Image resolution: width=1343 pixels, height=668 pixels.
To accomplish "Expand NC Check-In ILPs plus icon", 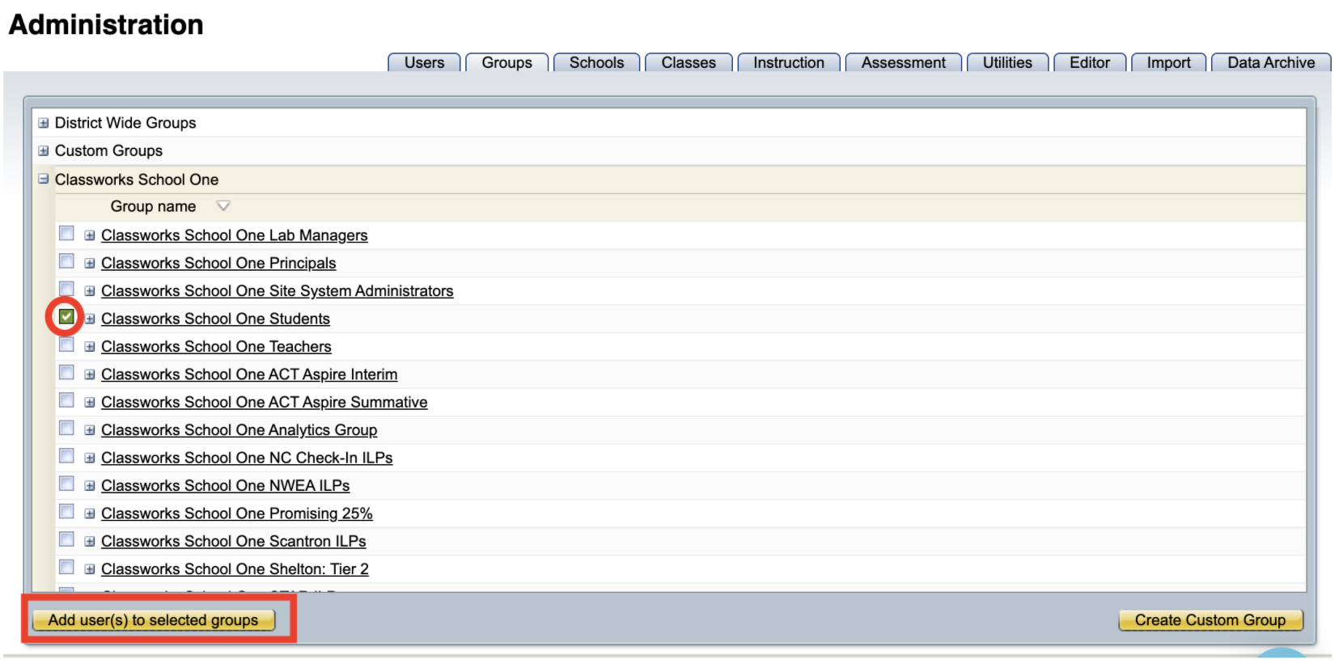I will tap(90, 458).
